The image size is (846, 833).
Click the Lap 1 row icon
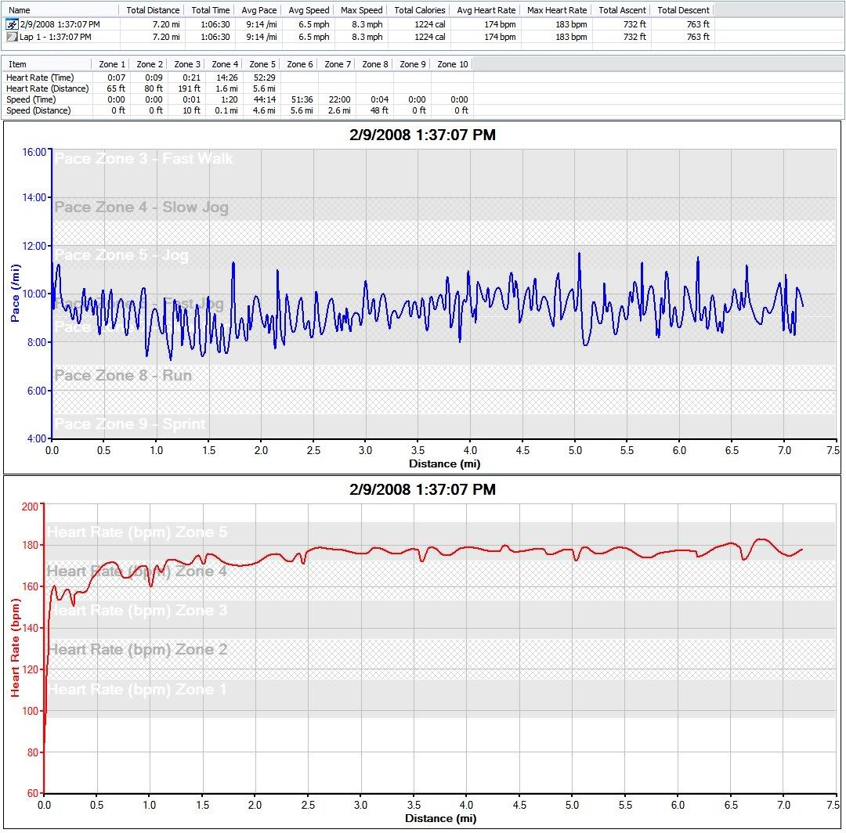pyautogui.click(x=12, y=37)
